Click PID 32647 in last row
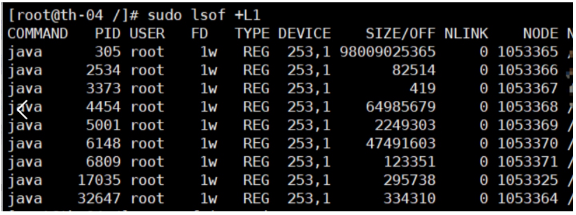Image resolution: width=576 pixels, height=215 pixels. point(98,198)
